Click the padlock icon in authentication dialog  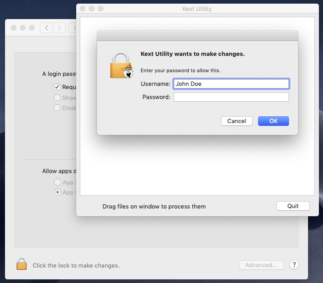[121, 65]
